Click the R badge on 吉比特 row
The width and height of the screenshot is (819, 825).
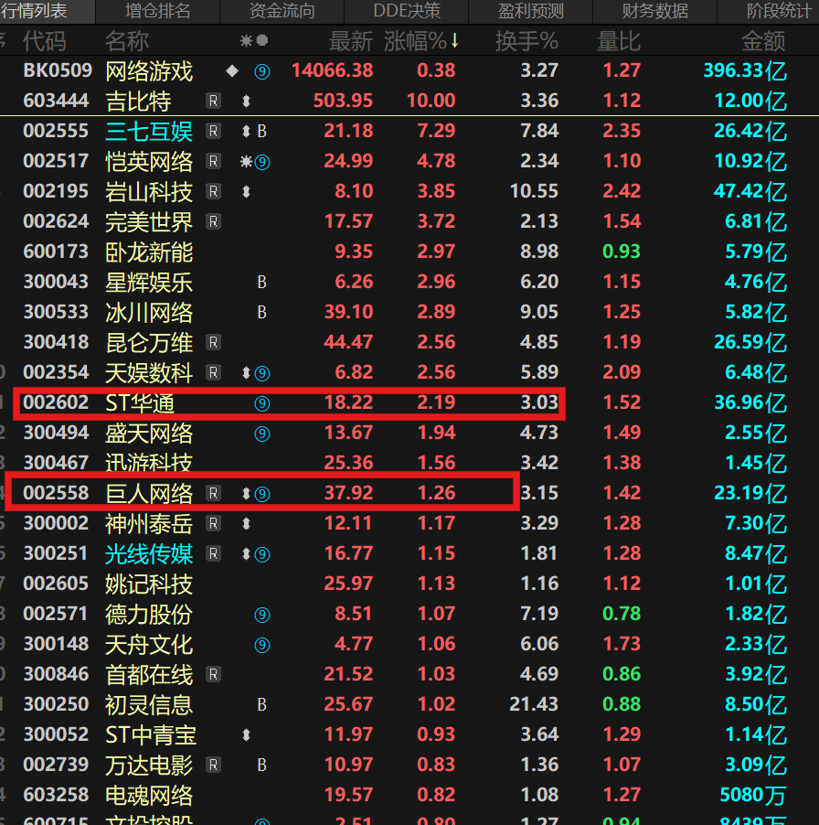point(213,101)
